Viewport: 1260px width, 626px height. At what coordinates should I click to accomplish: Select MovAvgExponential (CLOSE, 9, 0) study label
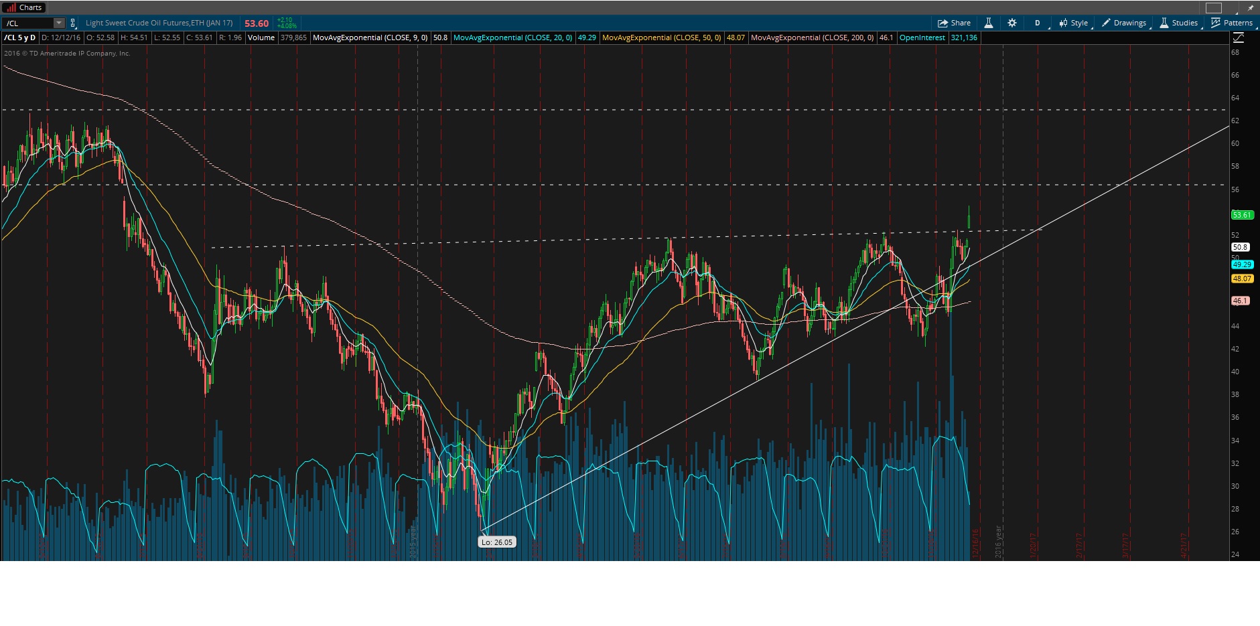pos(370,37)
